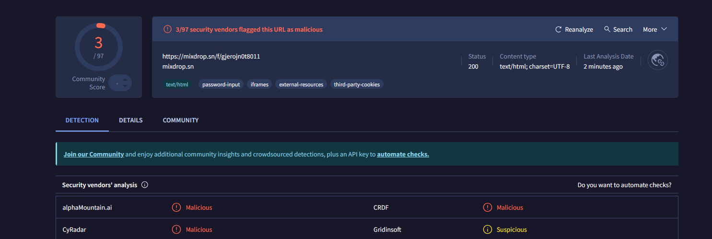The image size is (712, 239).
Task: Click alphaMountain.ai malicious warning icon
Action: [176, 207]
